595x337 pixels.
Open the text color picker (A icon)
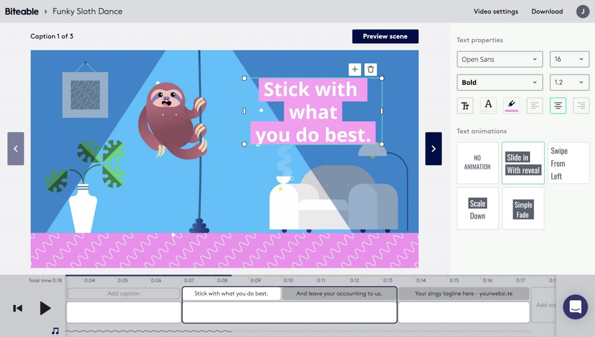(x=488, y=105)
